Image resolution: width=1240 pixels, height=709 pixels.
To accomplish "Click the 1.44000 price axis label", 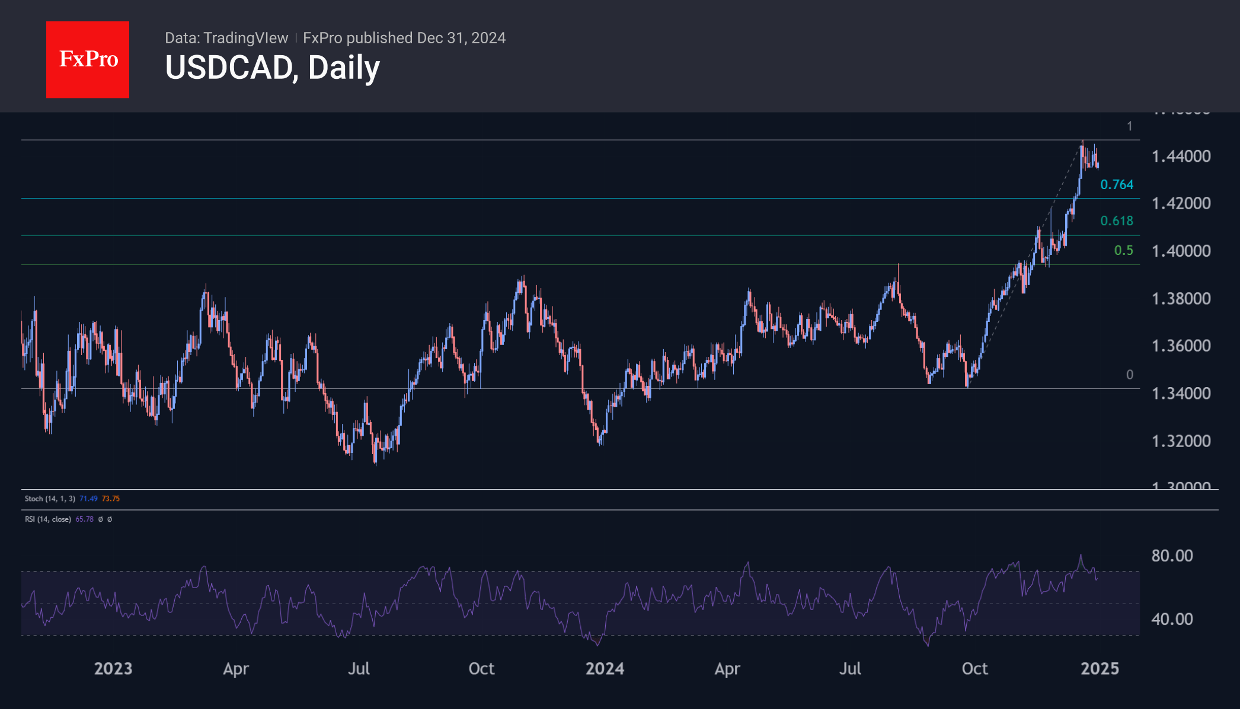I will click(1180, 157).
